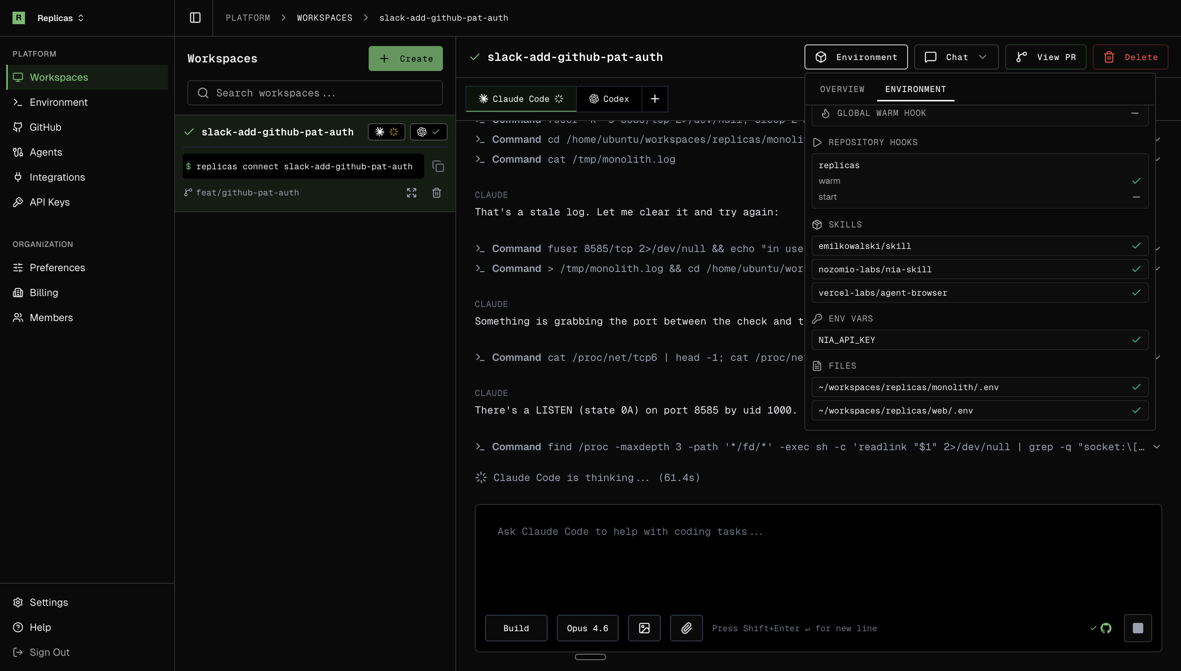This screenshot has height=671, width=1181.
Task: Switch to the Overview tab
Action: [842, 89]
